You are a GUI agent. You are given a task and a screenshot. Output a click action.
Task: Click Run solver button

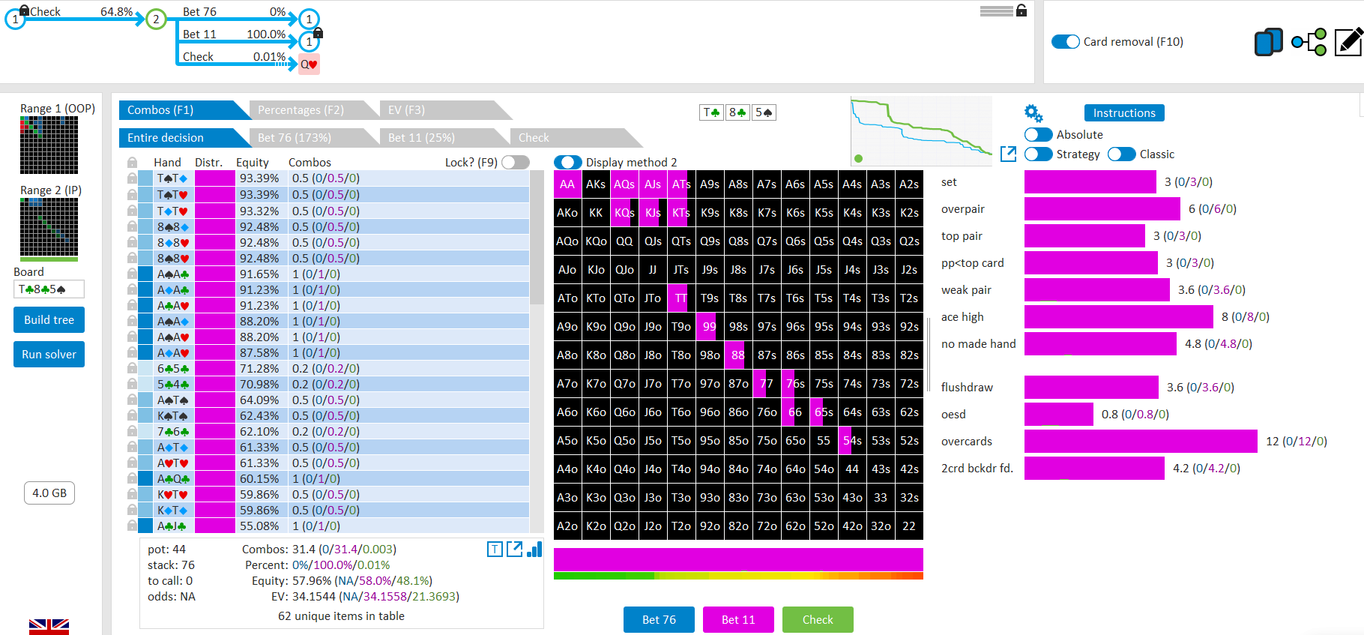tap(49, 355)
